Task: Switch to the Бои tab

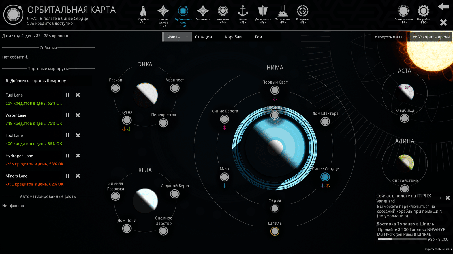Action: click(258, 37)
